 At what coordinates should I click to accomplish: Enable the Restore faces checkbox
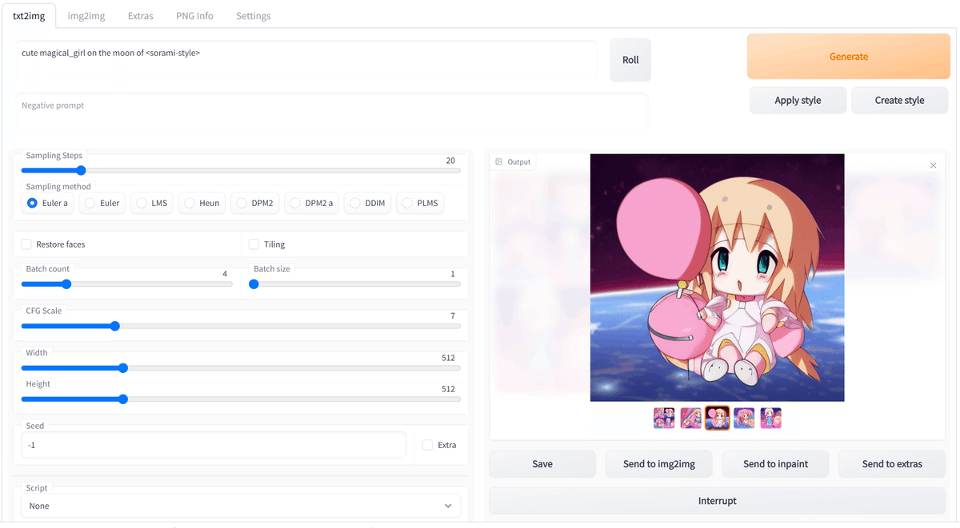(x=26, y=244)
